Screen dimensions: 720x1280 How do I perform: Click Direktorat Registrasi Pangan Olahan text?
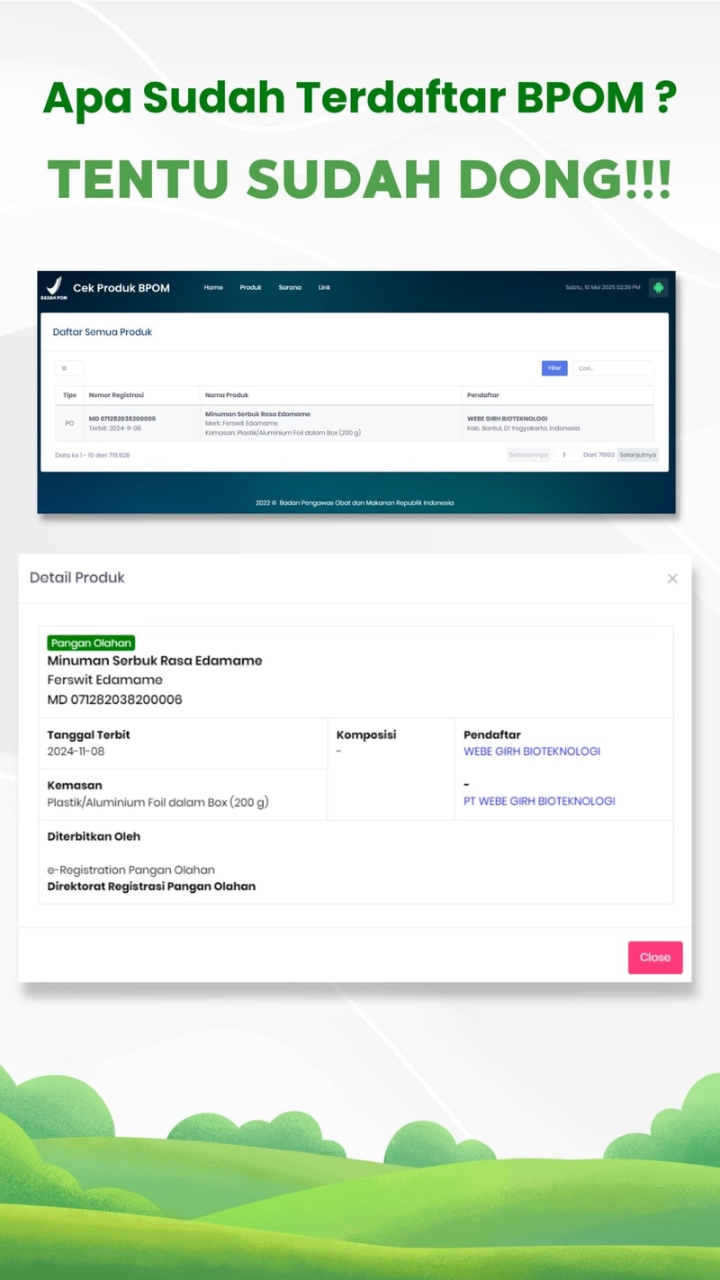tap(151, 887)
